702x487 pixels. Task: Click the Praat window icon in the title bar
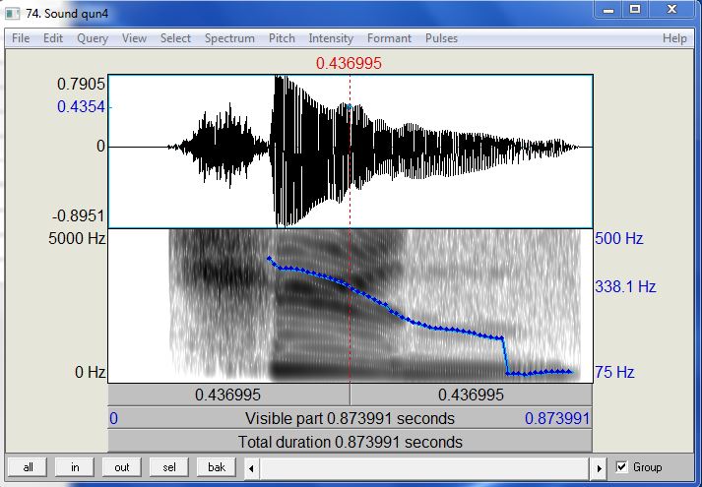click(13, 13)
